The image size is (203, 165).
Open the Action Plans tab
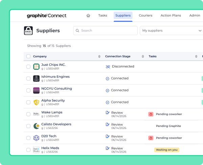click(171, 16)
